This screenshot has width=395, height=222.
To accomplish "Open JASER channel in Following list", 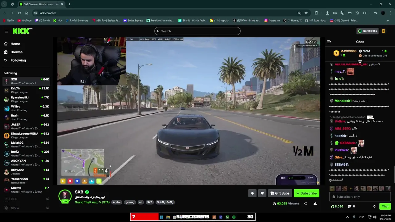I will [26, 126].
